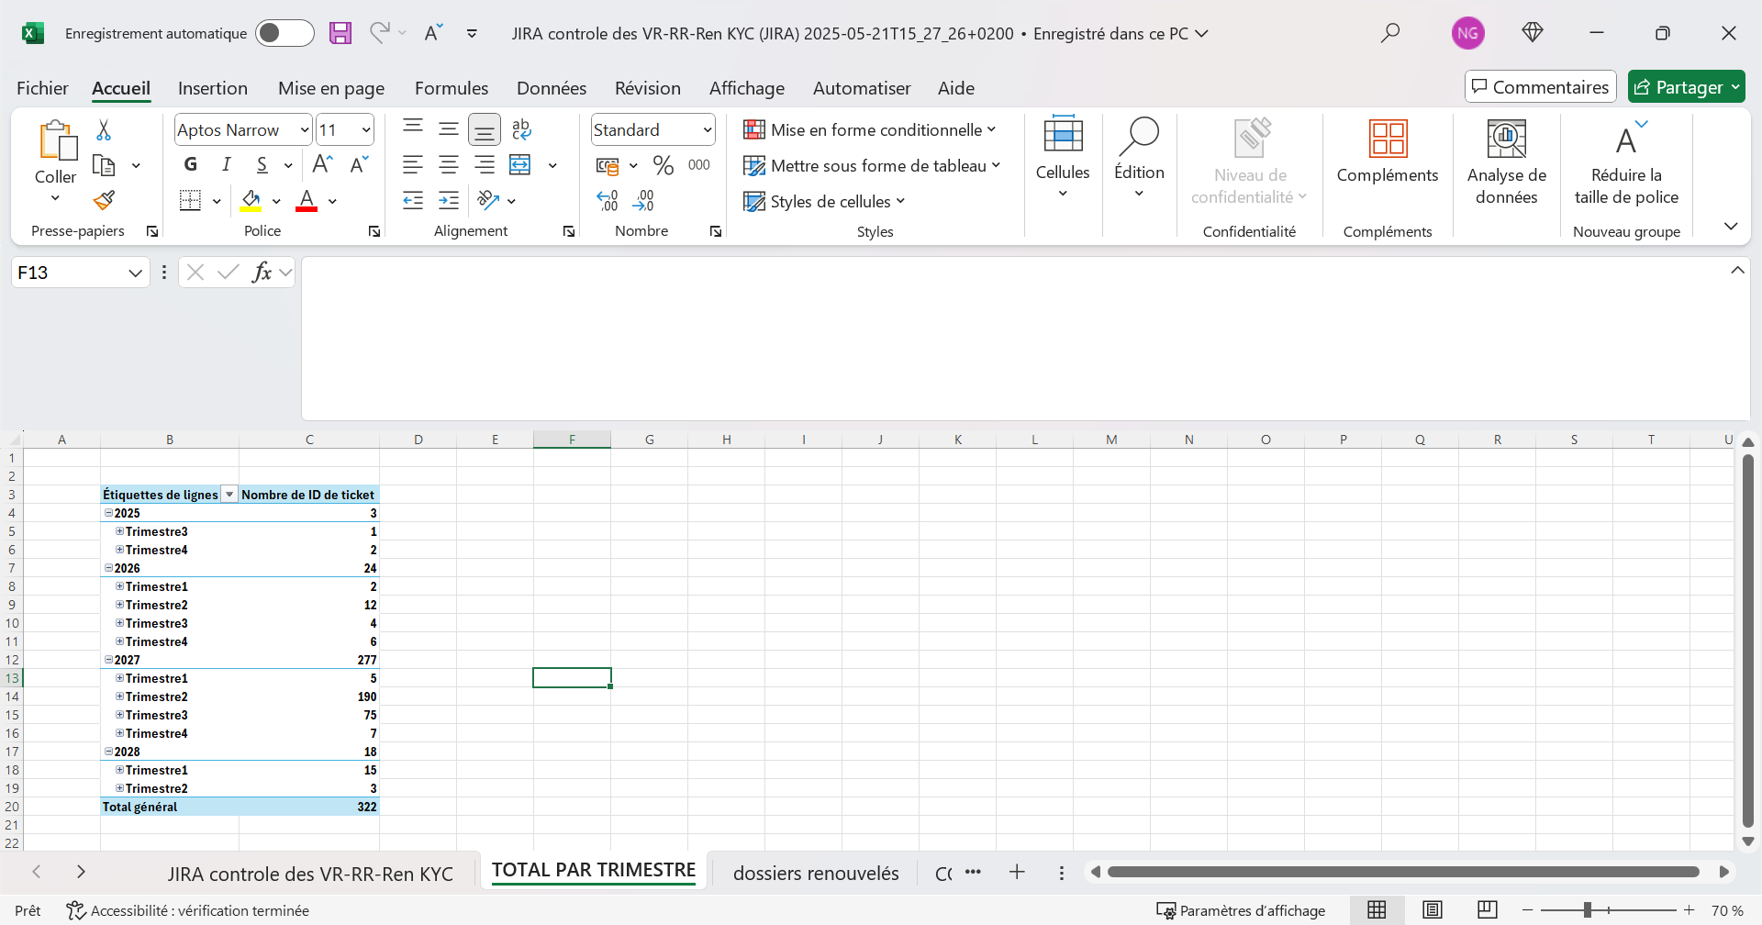Screen dimensions: 1762x925
Task: Collapse the 2026 year group
Action: coord(108,568)
